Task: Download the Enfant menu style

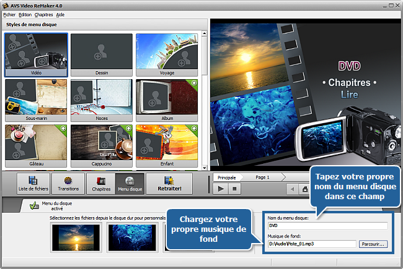Action: (x=194, y=129)
